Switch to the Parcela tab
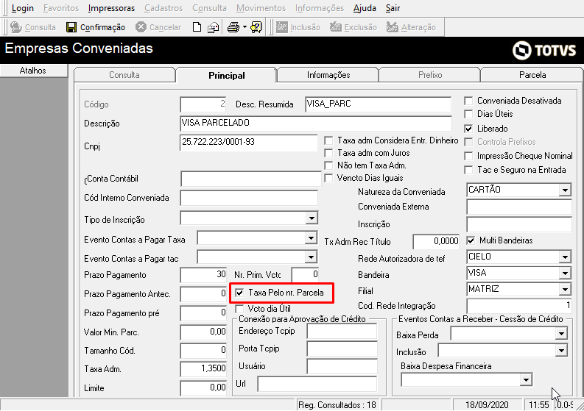The height and width of the screenshot is (411, 584). click(532, 75)
